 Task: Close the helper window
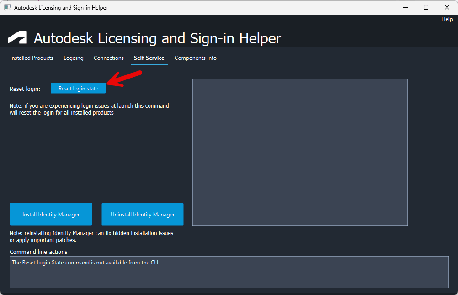tap(447, 7)
